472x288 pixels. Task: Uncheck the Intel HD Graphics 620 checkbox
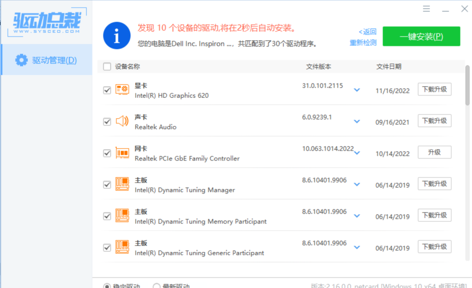coord(107,90)
